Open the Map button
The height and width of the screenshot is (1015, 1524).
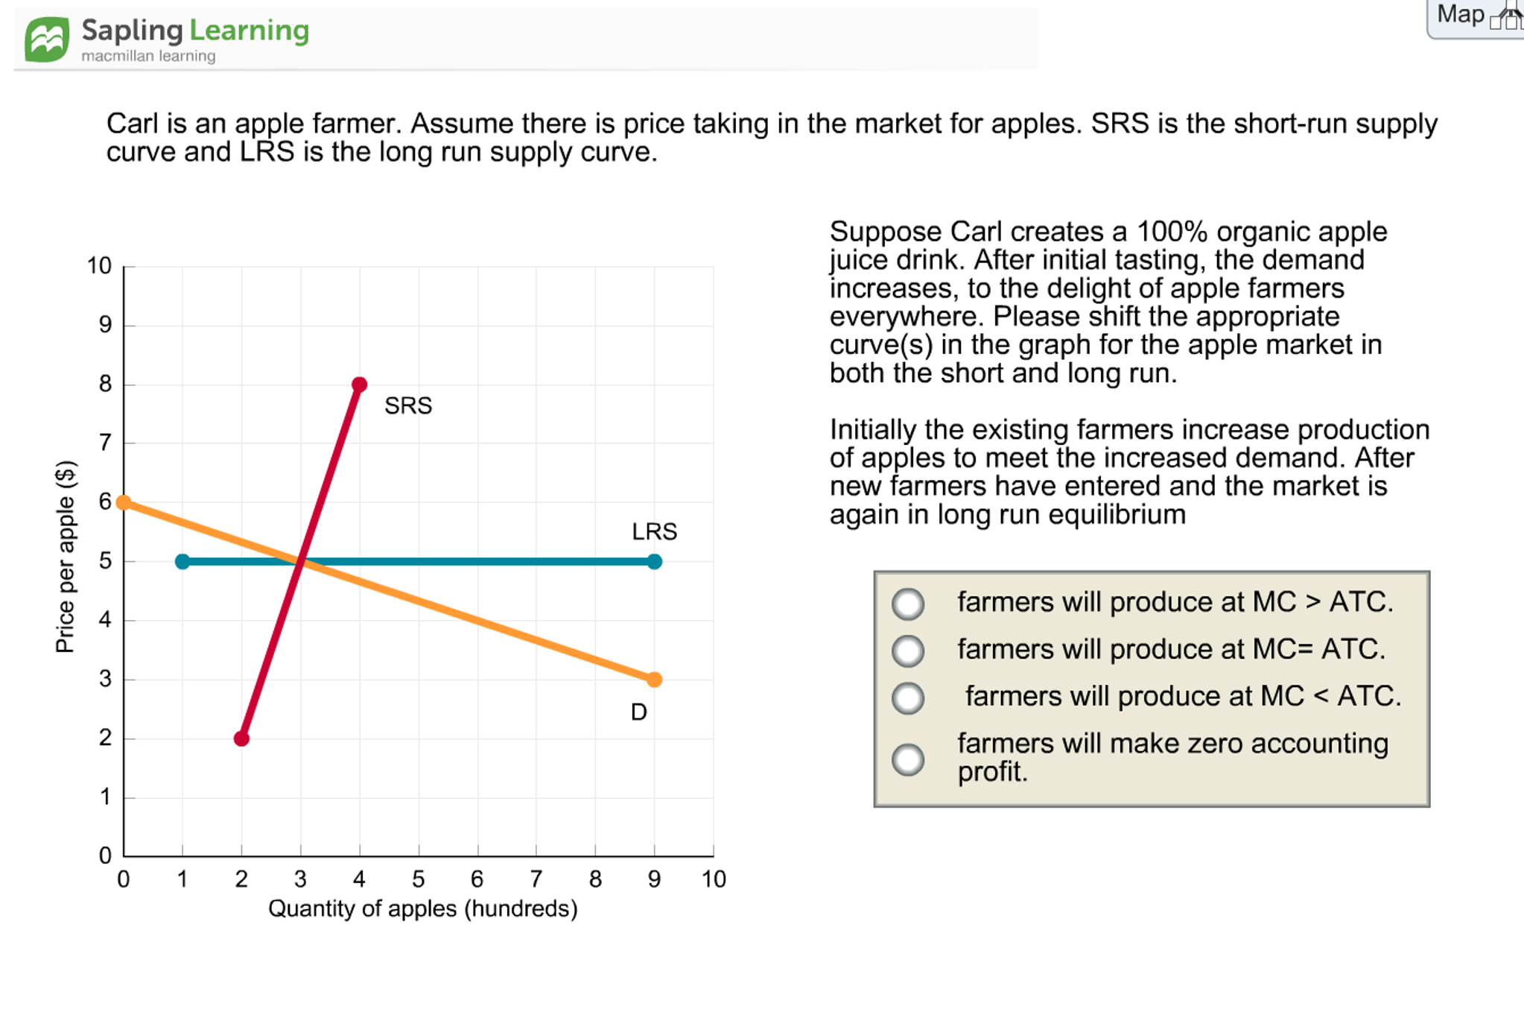1475,18
